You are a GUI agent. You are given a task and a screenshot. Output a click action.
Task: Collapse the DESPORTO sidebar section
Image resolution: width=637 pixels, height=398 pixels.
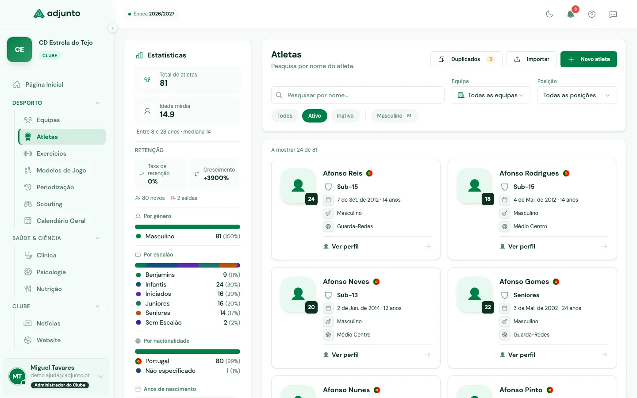[x=98, y=103]
